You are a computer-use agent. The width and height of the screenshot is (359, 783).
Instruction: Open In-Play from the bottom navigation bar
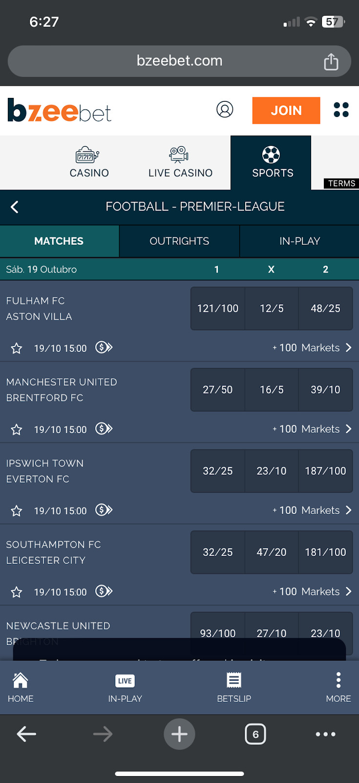pyautogui.click(x=125, y=687)
